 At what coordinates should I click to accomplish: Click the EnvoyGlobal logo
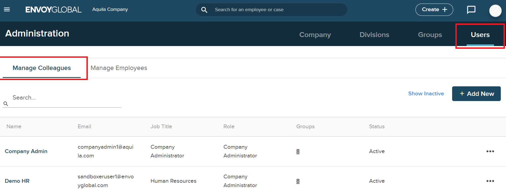53,10
